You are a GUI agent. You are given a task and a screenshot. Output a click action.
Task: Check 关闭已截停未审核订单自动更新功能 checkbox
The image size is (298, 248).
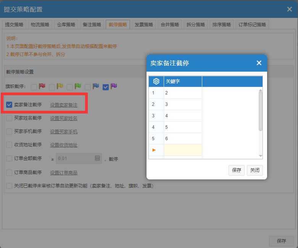pos(9,186)
